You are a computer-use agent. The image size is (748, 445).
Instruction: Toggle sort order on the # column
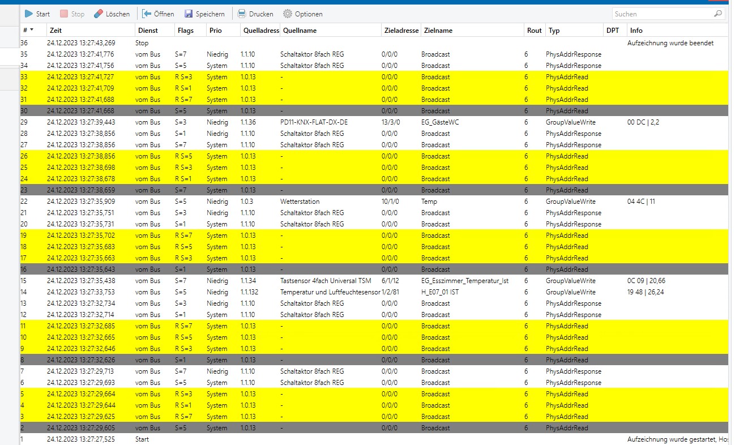27,31
